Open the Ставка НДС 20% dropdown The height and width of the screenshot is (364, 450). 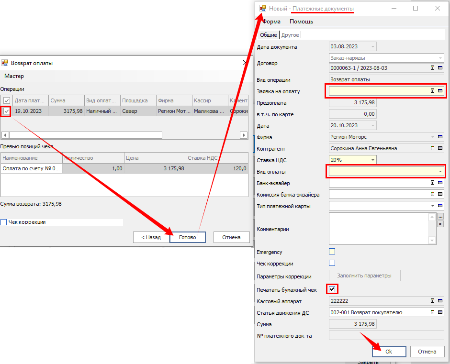pos(371,160)
